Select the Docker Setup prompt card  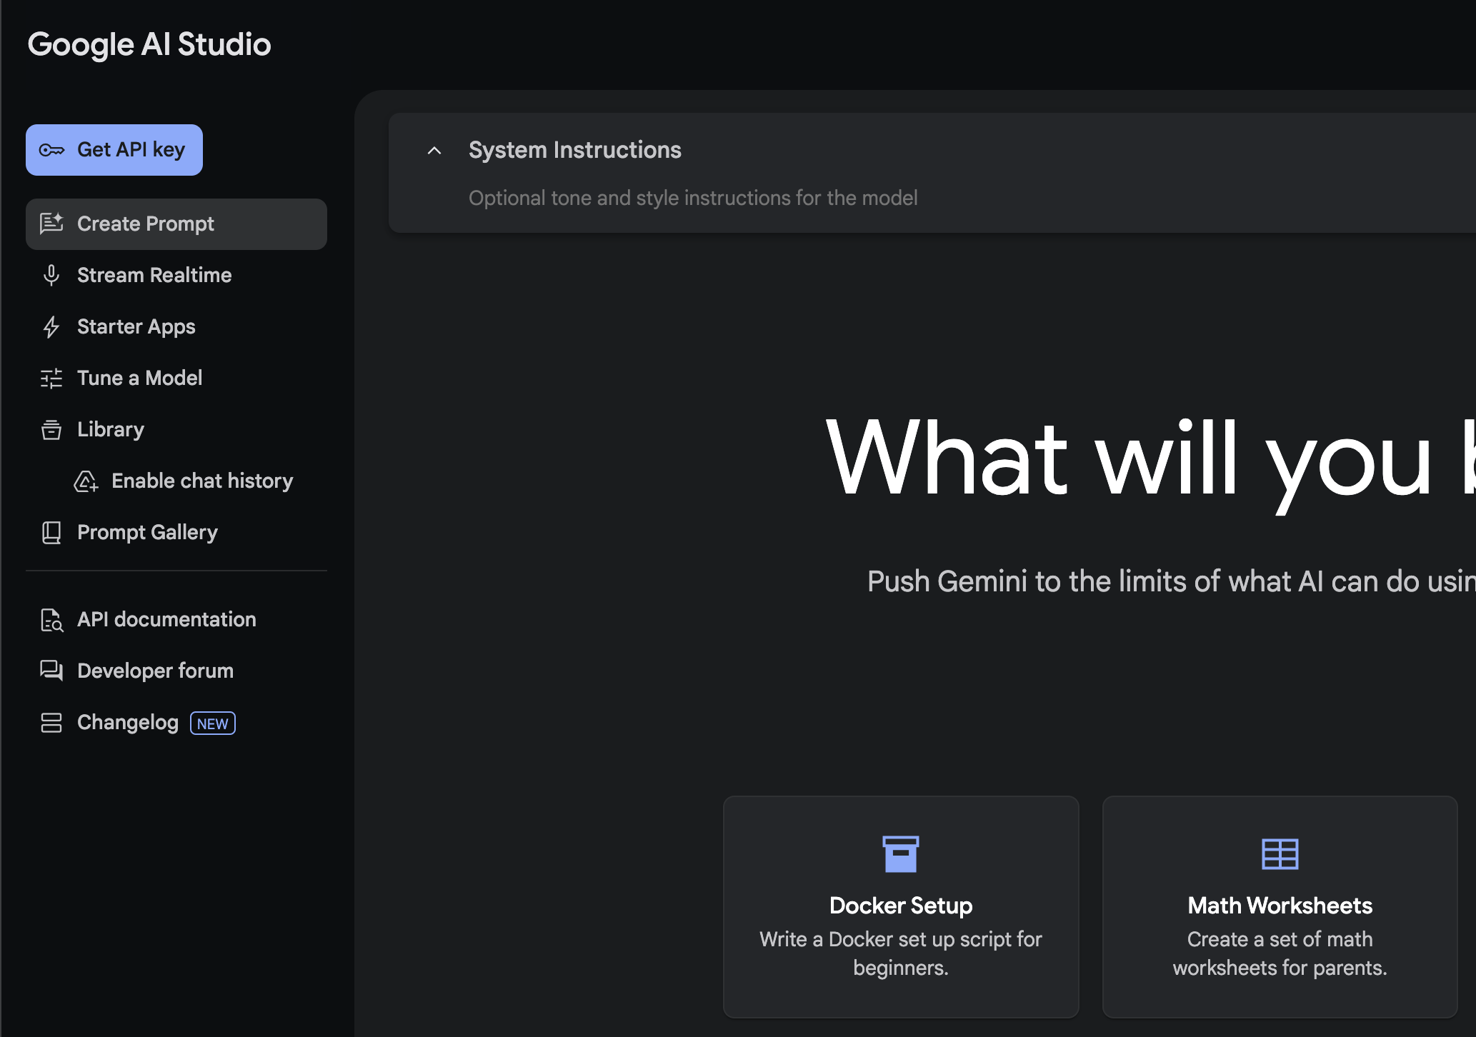(900, 906)
